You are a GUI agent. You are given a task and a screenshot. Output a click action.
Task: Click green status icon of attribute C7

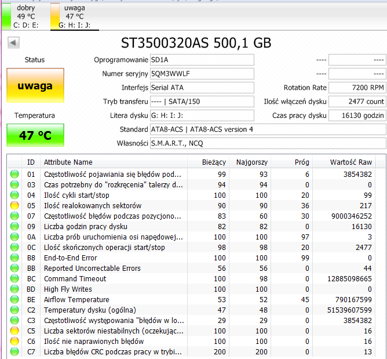14,351
